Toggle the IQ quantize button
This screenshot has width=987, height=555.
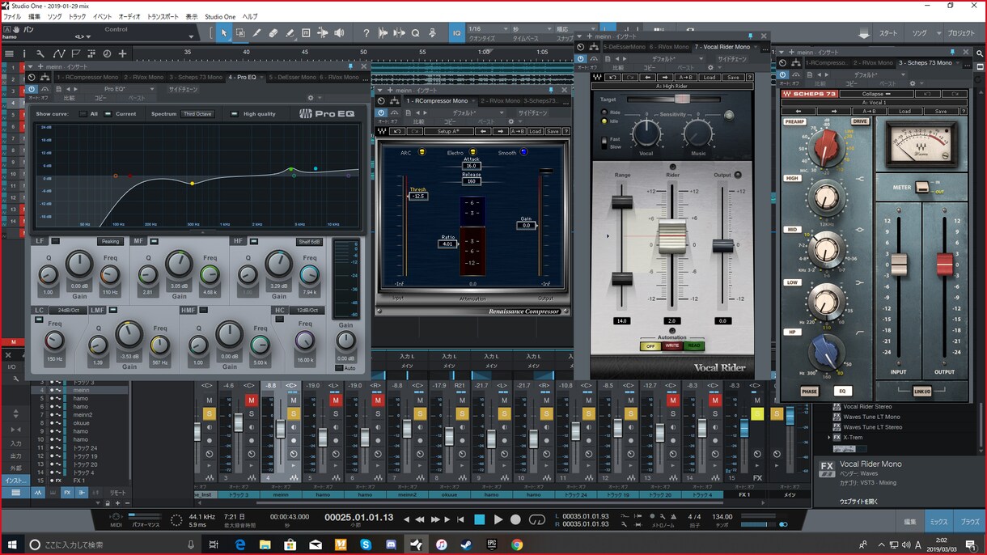pyautogui.click(x=456, y=33)
